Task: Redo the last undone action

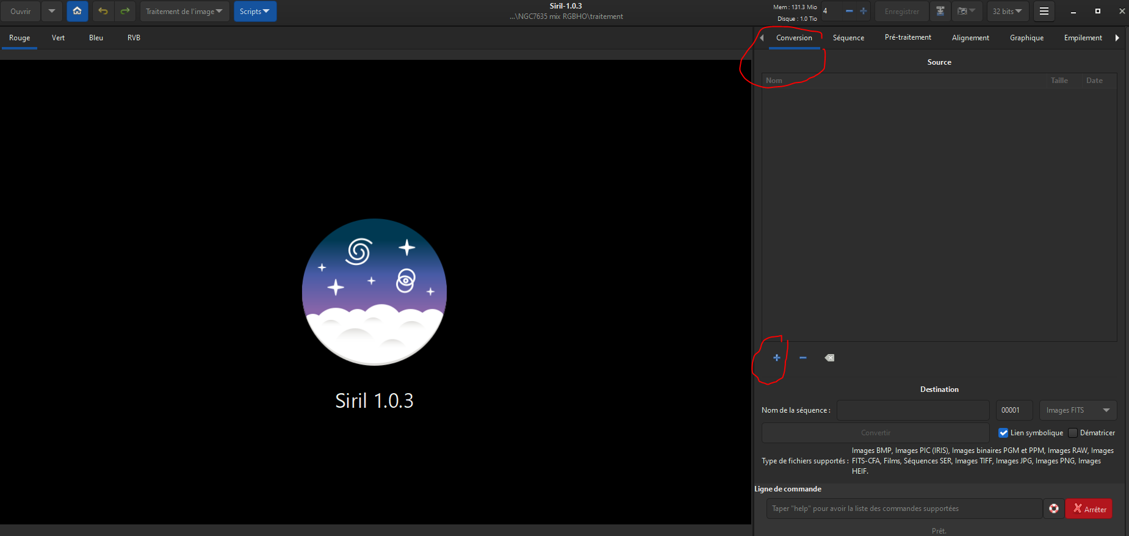Action: (125, 11)
